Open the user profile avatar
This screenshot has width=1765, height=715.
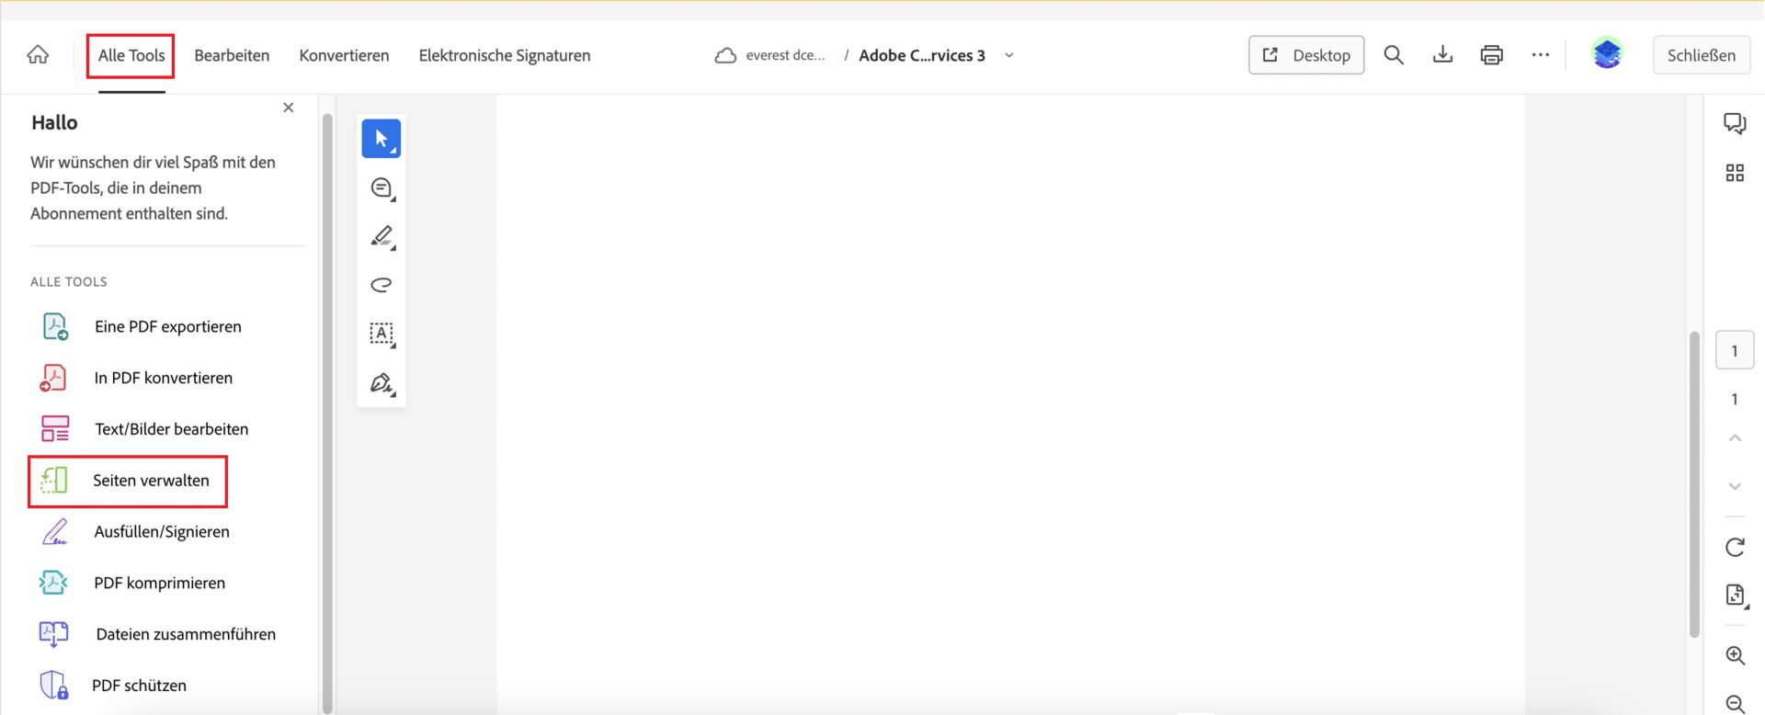(x=1607, y=54)
